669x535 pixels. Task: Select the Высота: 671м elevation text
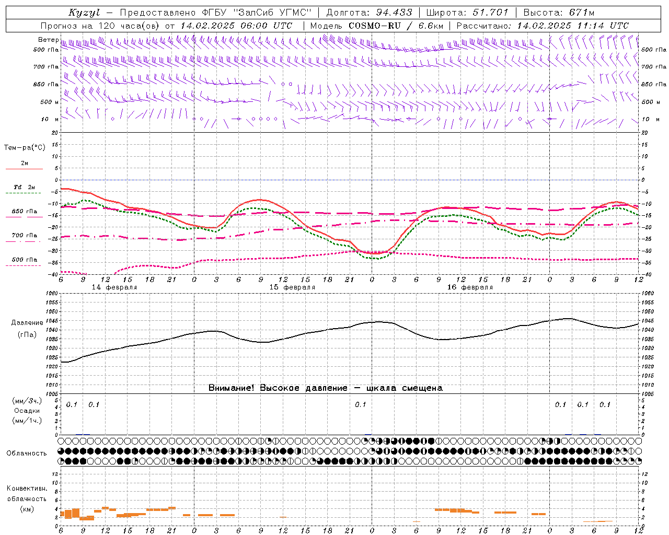click(x=559, y=13)
